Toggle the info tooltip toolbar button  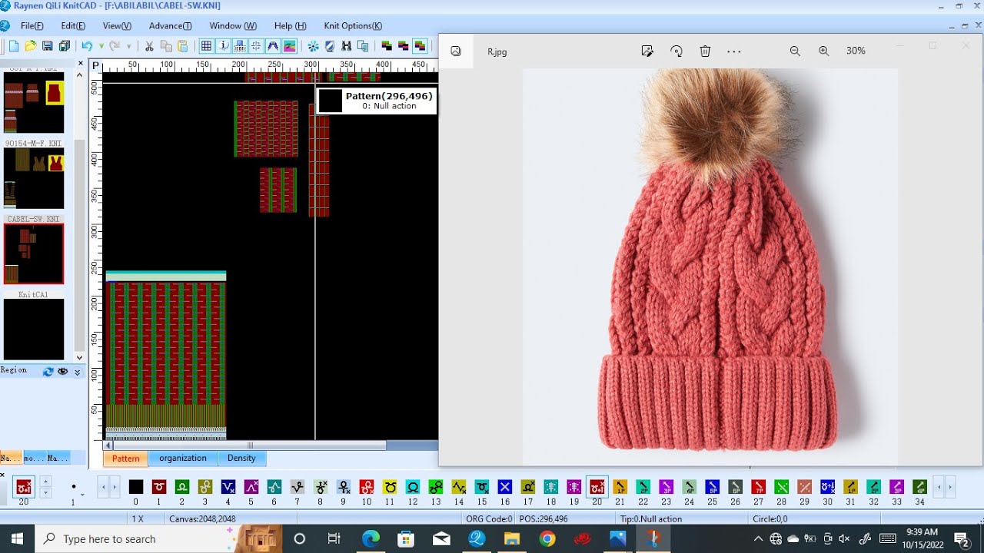(x=223, y=46)
